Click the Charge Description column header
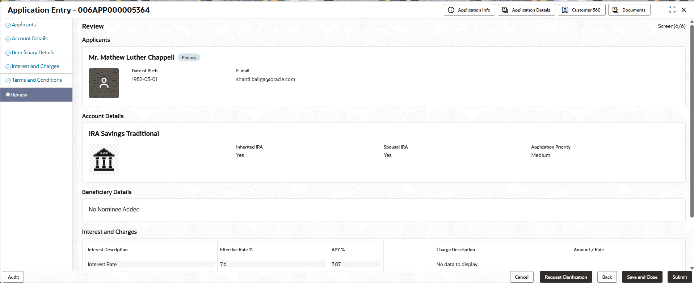Viewport: 694px width, 283px height. click(x=502, y=250)
